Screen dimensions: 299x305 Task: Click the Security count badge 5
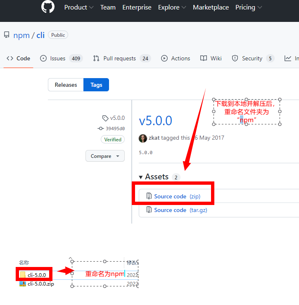pos(270,59)
